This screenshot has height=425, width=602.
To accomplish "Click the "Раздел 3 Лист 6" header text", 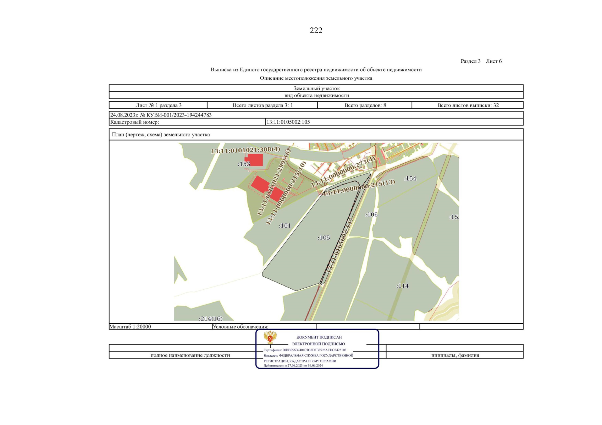I will point(481,61).
